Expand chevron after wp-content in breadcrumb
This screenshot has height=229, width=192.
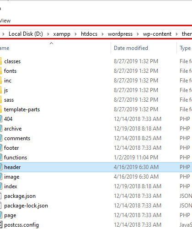pyautogui.click(x=176, y=34)
